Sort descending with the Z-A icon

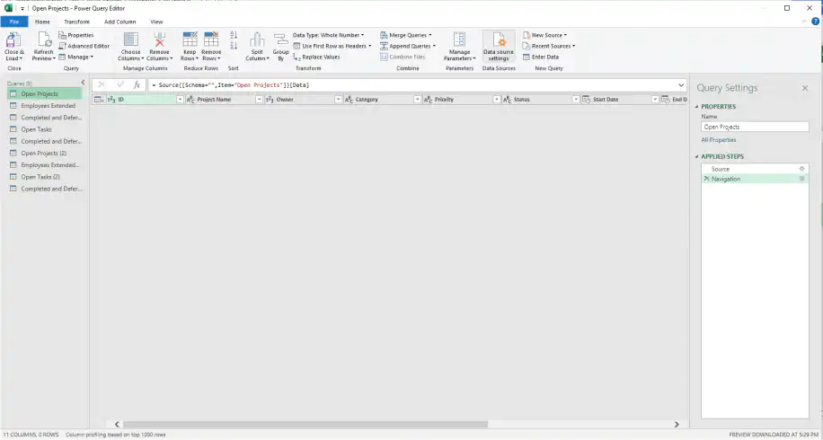pos(234,46)
